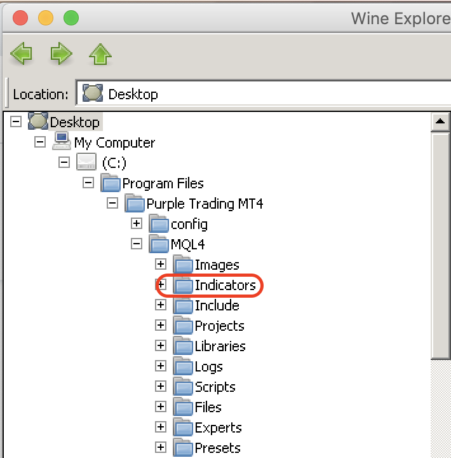The image size is (451, 458).
Task: Collapse the Purple Trading MT4 node
Action: pyautogui.click(x=112, y=203)
